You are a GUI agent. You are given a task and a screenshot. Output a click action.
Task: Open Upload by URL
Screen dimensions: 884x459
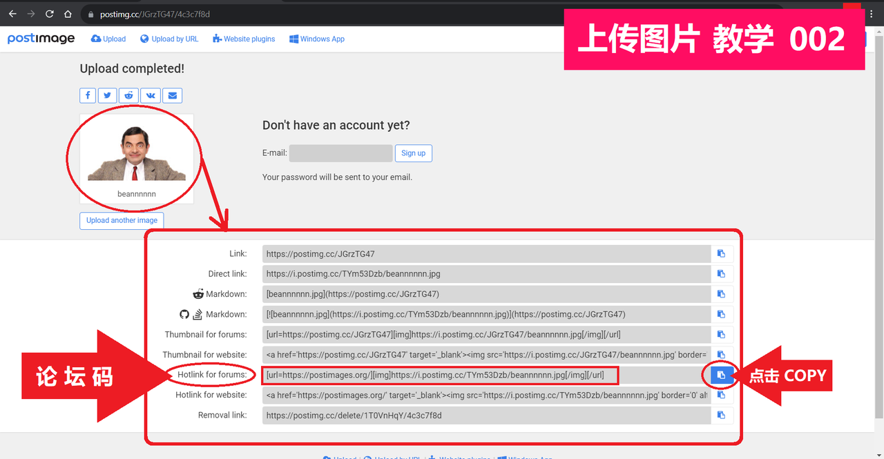tap(169, 39)
